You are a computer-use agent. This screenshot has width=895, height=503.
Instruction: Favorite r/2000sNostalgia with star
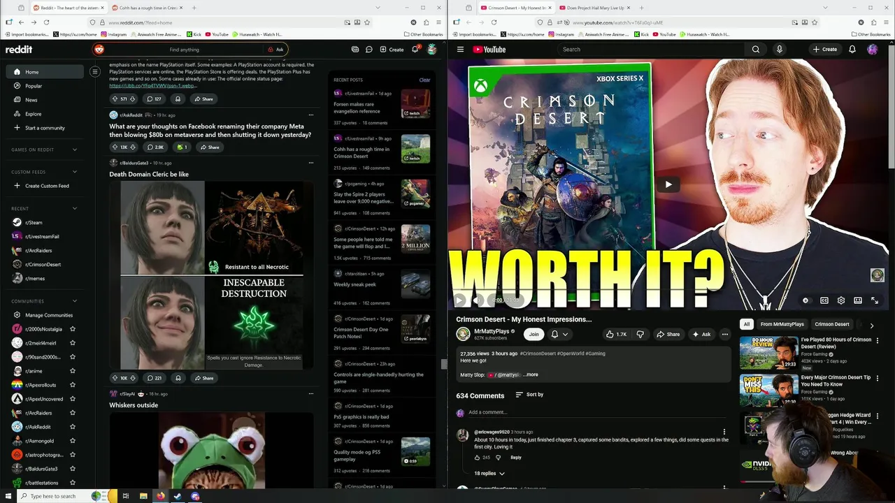[73, 329]
